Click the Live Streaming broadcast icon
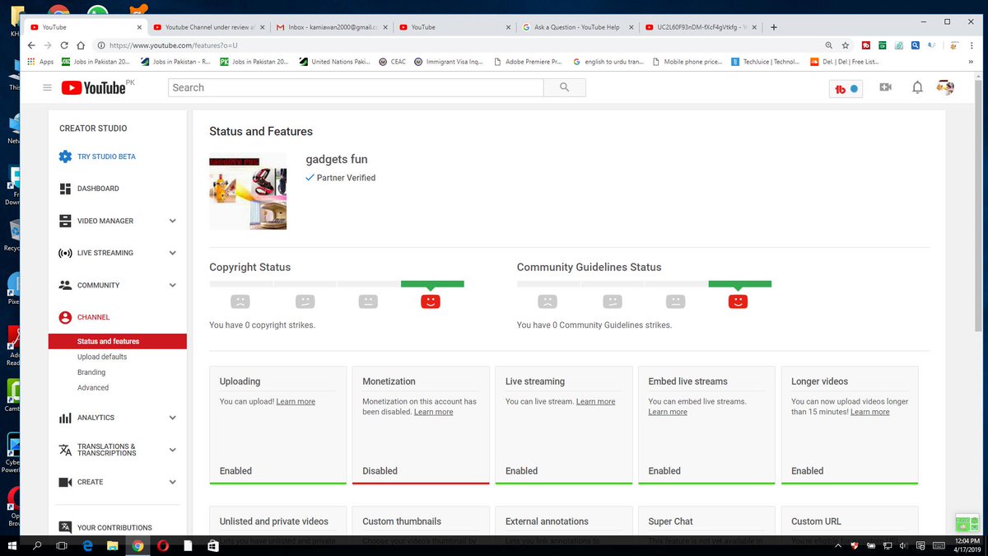Image resolution: width=988 pixels, height=556 pixels. click(65, 253)
